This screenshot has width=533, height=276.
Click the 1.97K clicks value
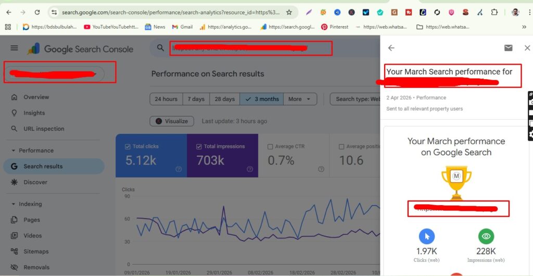pos(427,252)
